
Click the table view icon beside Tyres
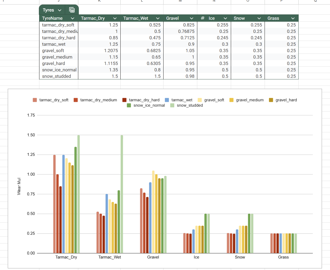pos(72,10)
